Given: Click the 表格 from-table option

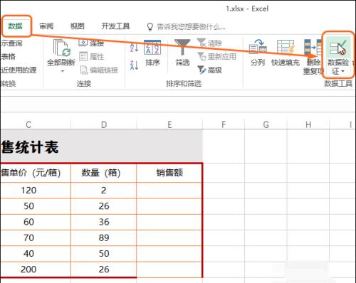Looking at the screenshot, I should (8, 56).
